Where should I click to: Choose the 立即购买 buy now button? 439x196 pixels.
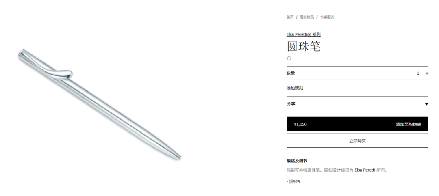click(357, 141)
